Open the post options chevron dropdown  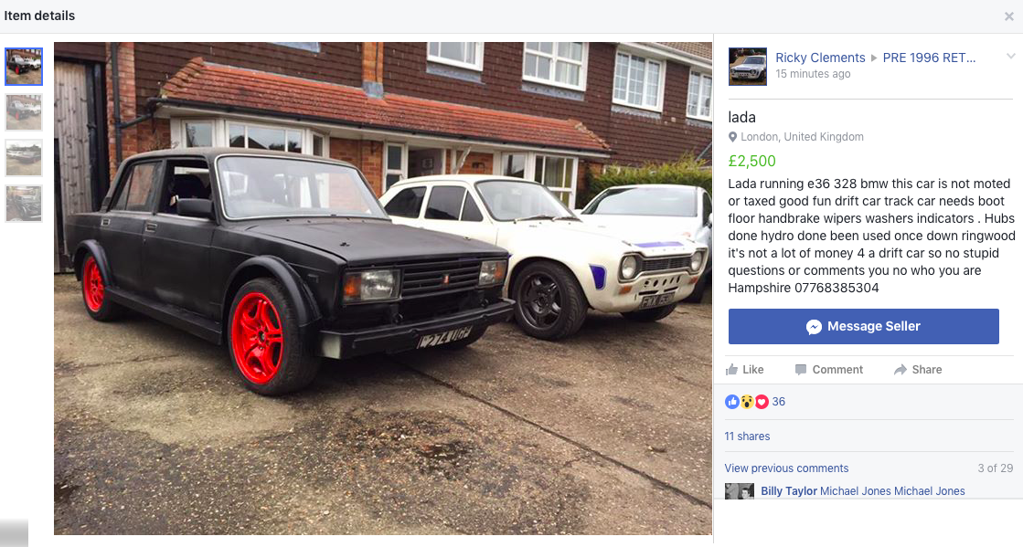coord(1010,57)
